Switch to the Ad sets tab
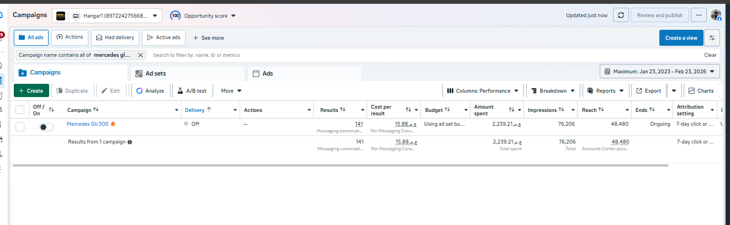The width and height of the screenshot is (730, 225). (x=188, y=73)
